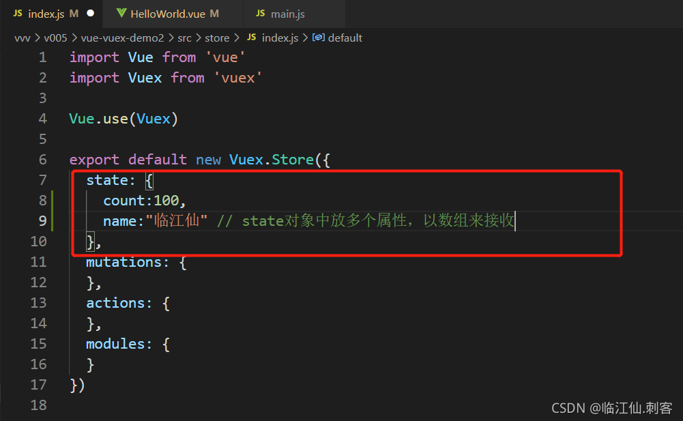The width and height of the screenshot is (683, 421).
Task: Select the v005 breadcrumb folder
Action: (55, 38)
